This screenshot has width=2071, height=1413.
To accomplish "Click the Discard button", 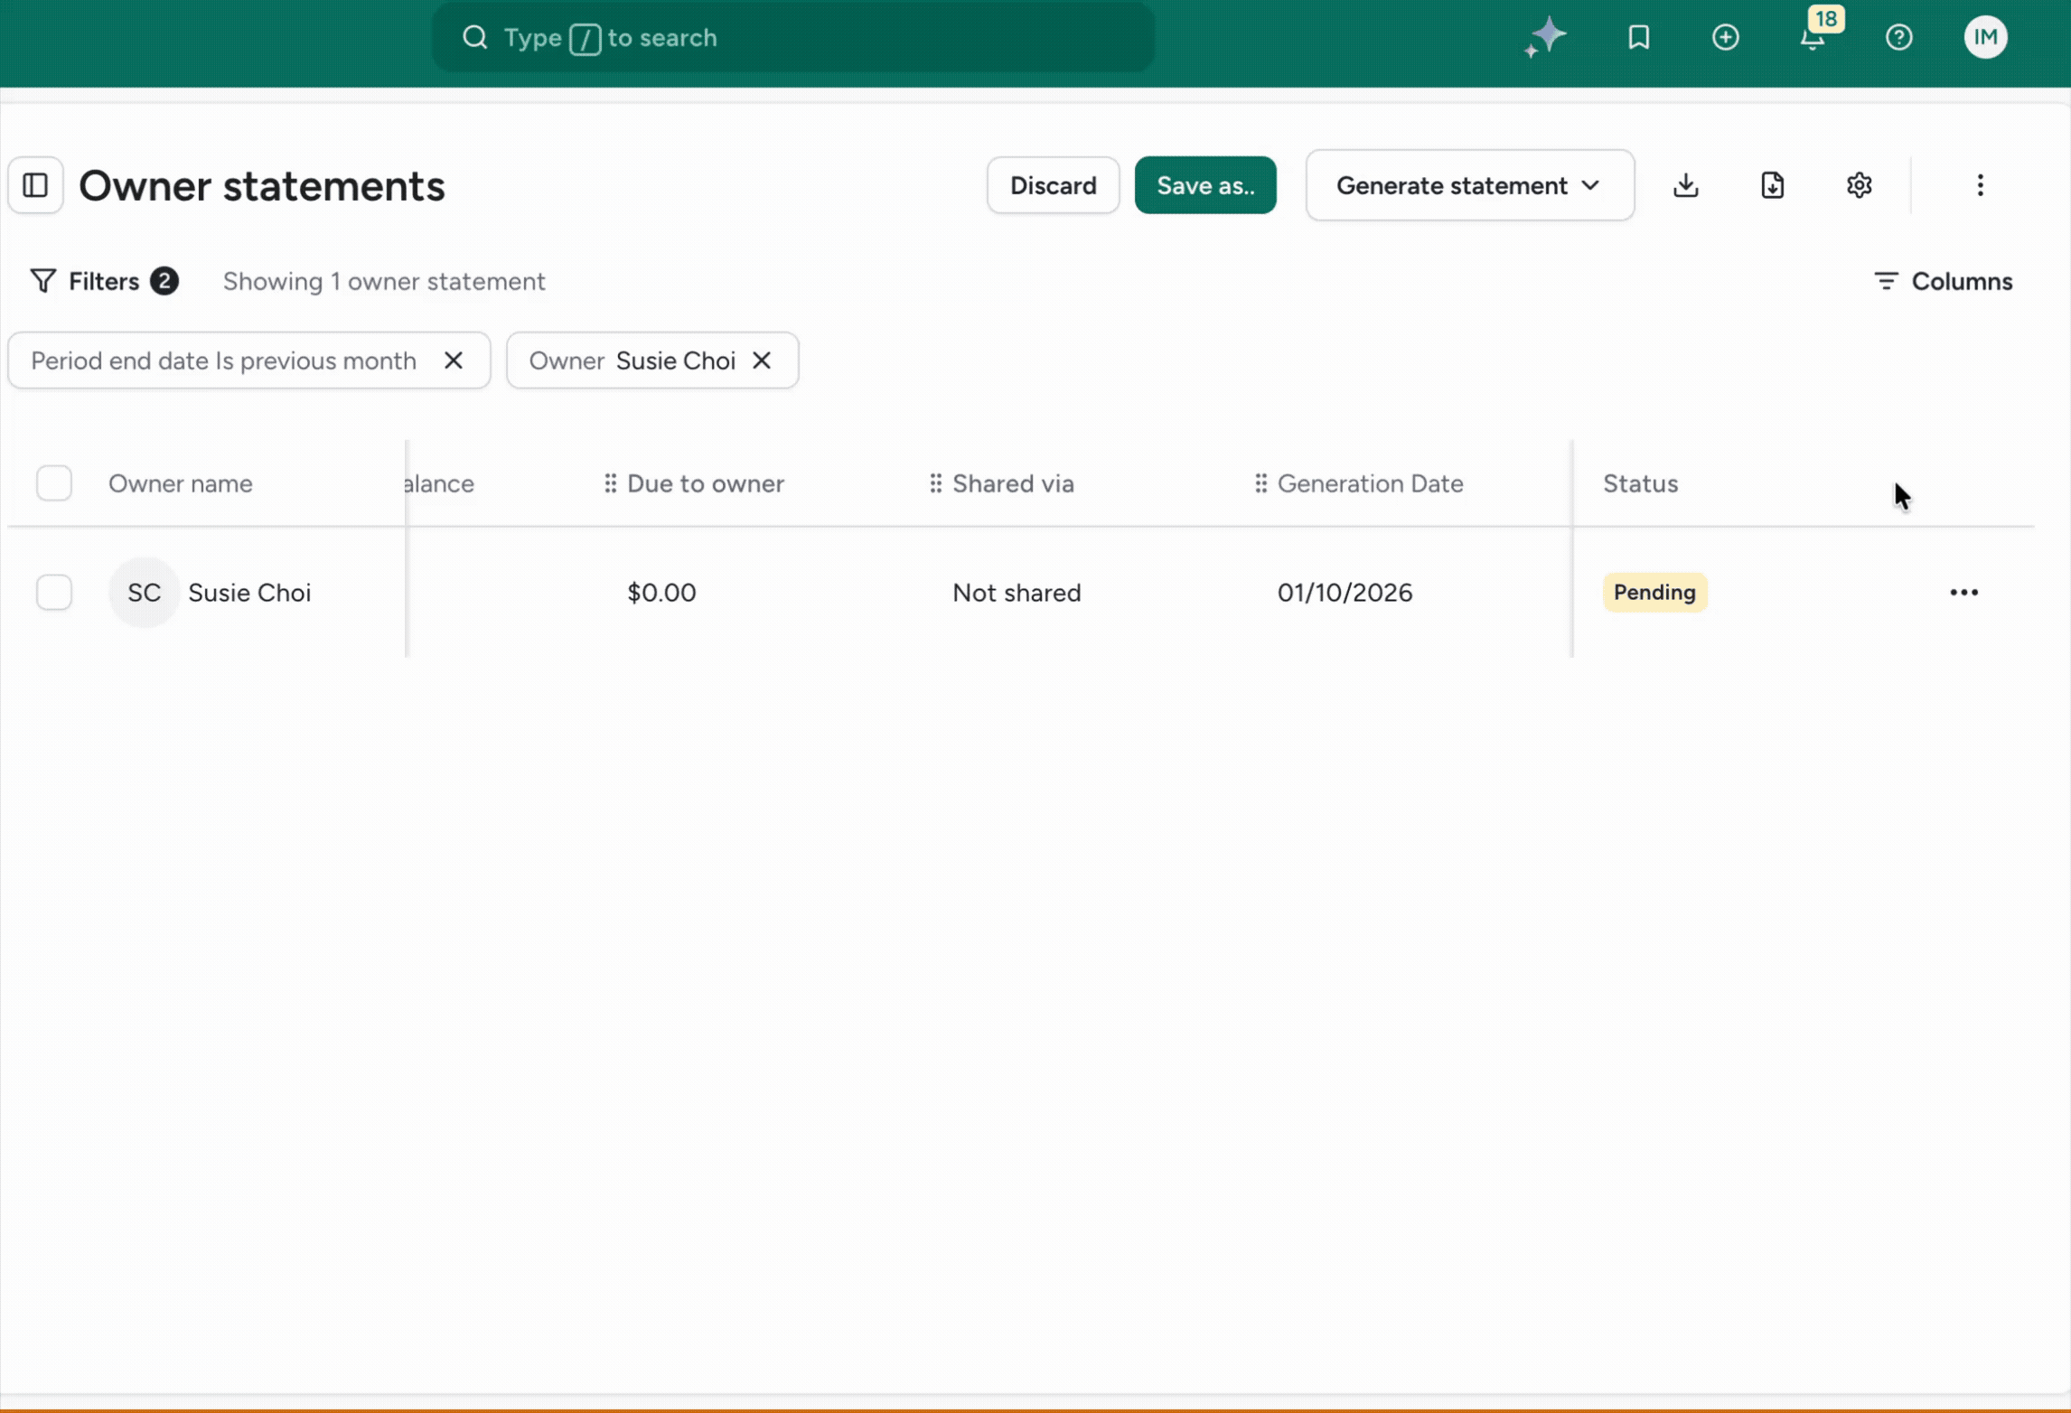I will click(x=1054, y=185).
